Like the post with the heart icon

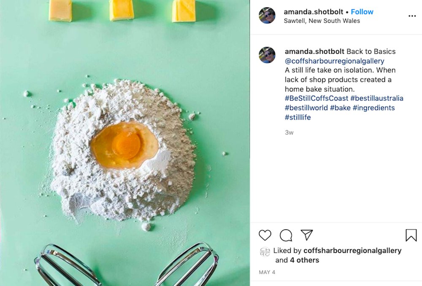pyautogui.click(x=266, y=236)
